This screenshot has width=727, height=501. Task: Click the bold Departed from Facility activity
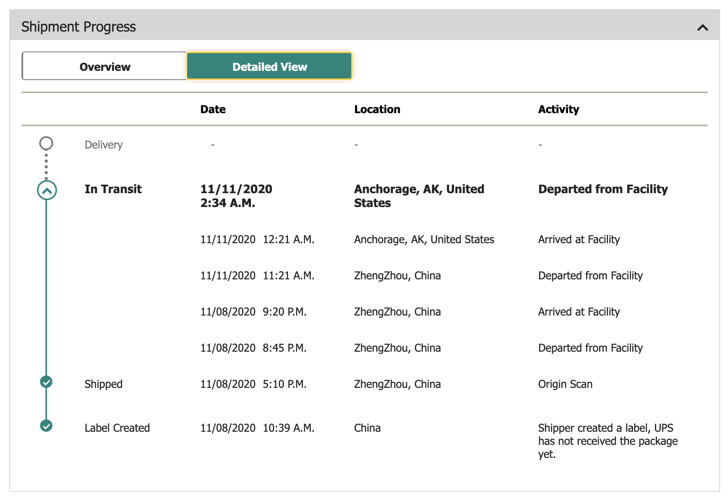coord(603,189)
